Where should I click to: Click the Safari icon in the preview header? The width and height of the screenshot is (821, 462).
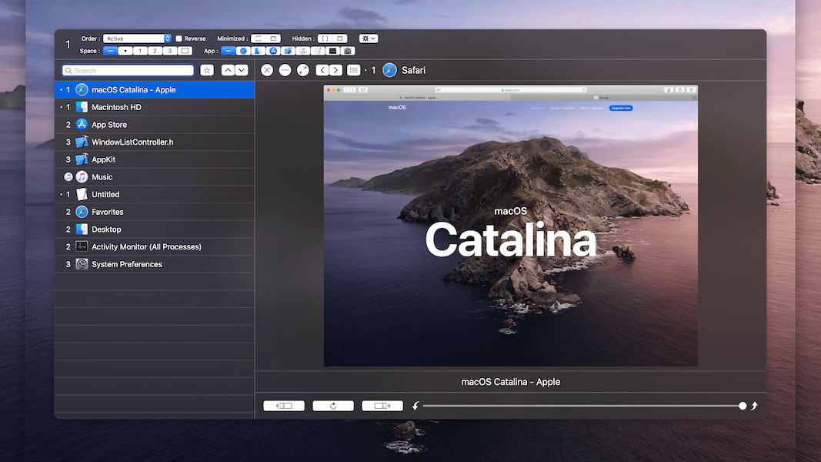[x=389, y=70]
